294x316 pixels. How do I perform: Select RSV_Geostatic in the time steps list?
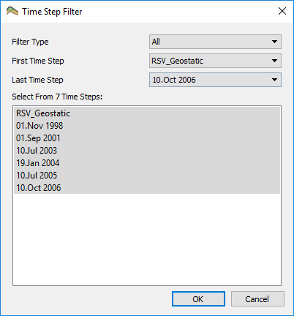point(147,113)
